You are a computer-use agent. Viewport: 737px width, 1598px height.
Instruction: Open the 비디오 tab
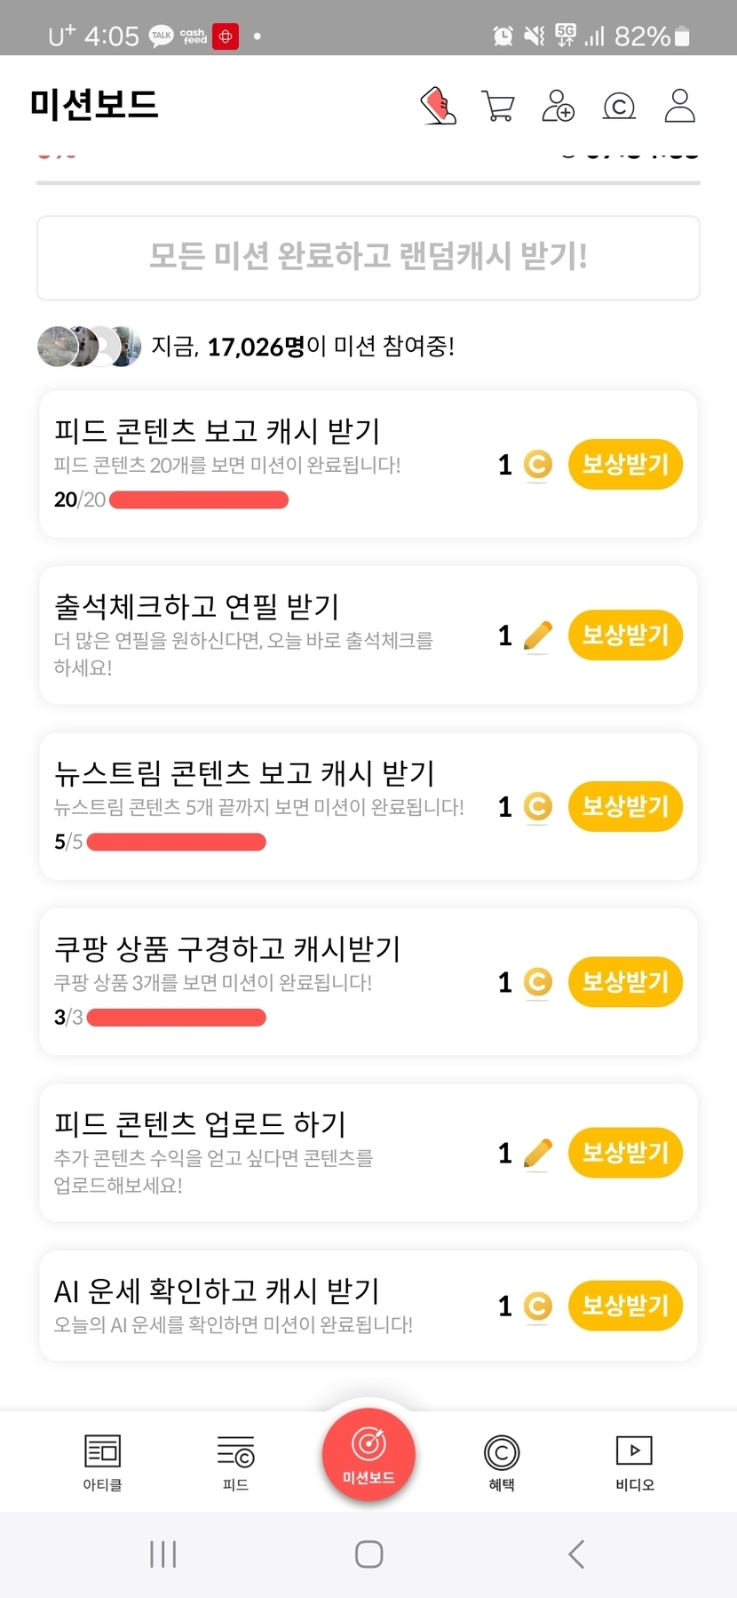pos(635,1462)
